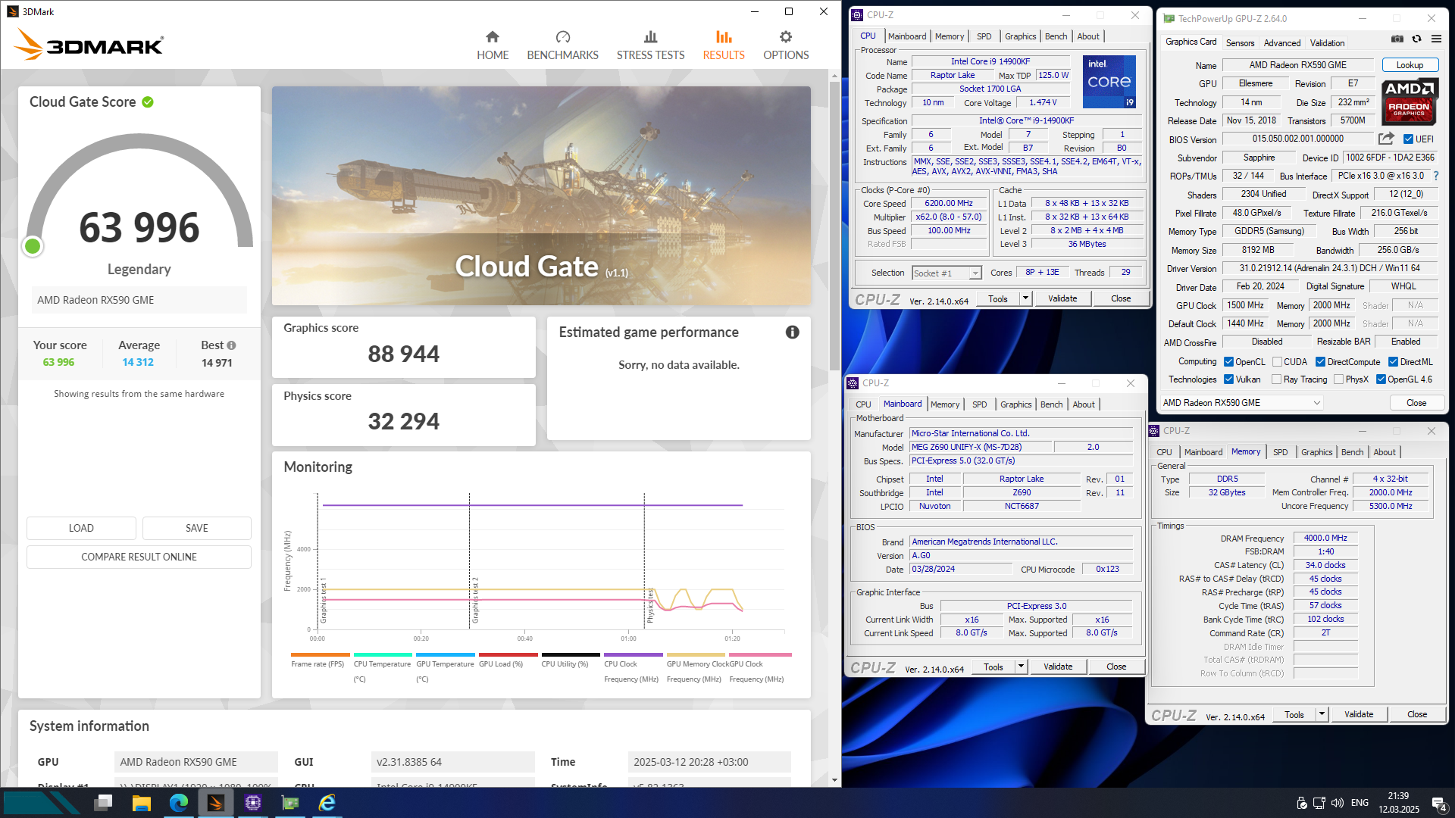This screenshot has height=818, width=1455.
Task: Take a GPU-Z screenshot with the camera icon
Action: point(1397,39)
